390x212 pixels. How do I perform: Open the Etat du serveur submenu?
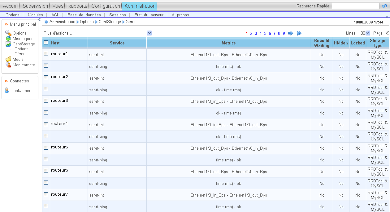pos(149,15)
